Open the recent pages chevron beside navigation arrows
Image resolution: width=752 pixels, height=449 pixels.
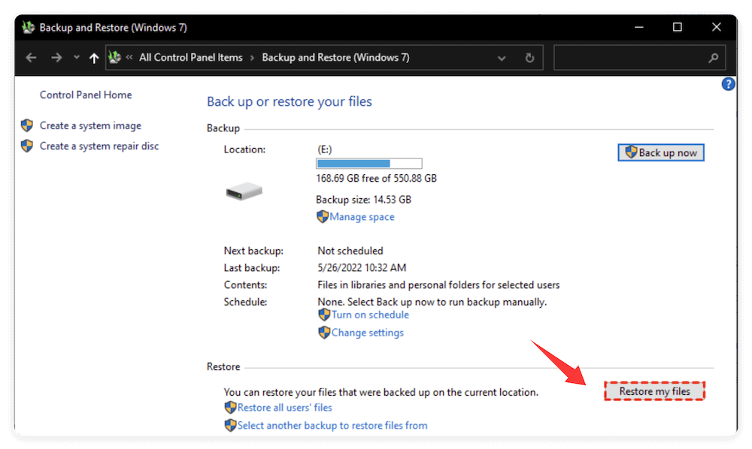pyautogui.click(x=77, y=57)
